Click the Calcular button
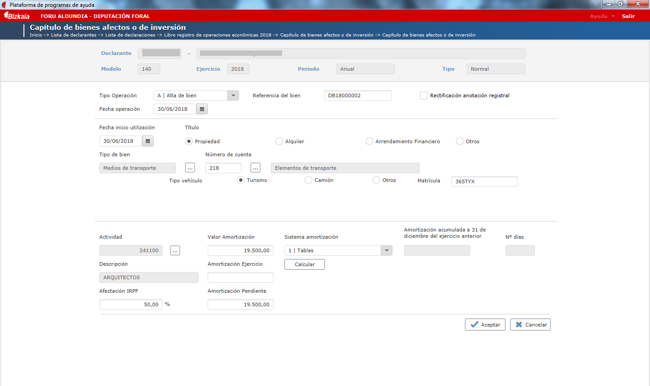 [305, 264]
